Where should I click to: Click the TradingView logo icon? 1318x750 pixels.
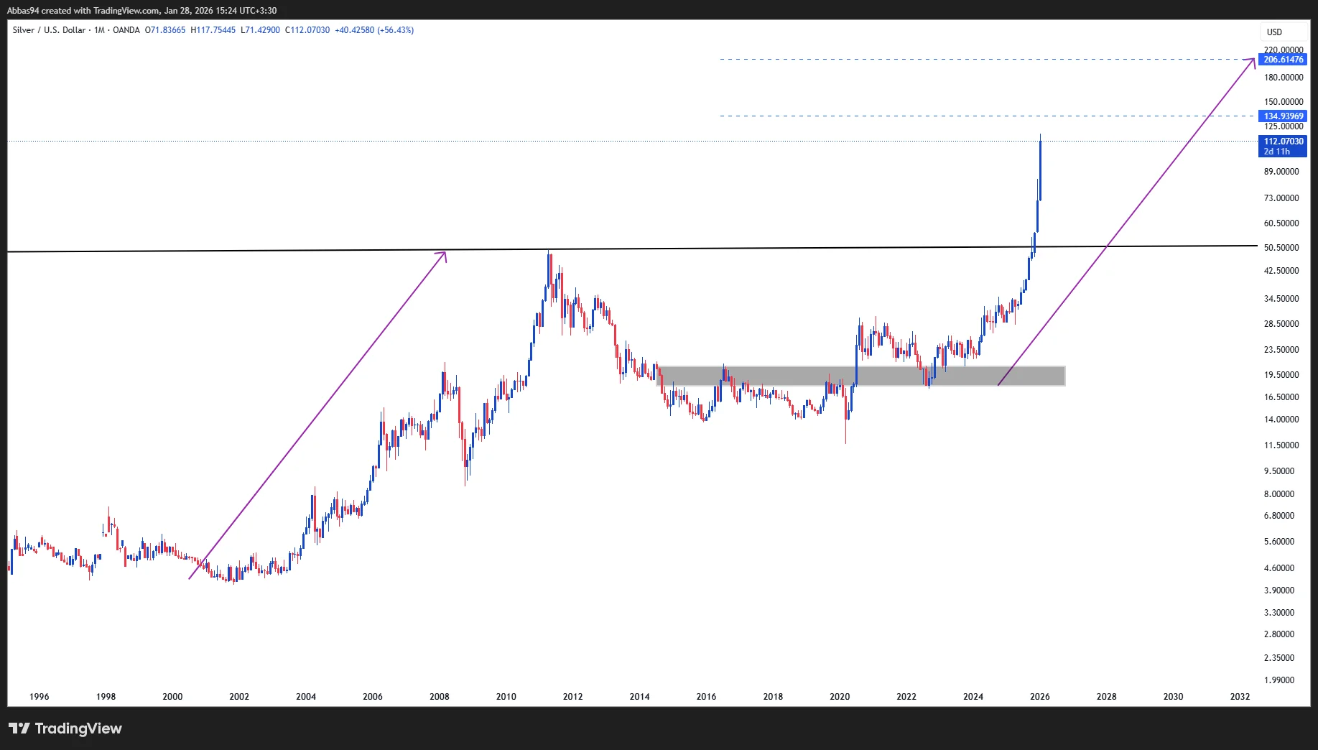pos(19,728)
